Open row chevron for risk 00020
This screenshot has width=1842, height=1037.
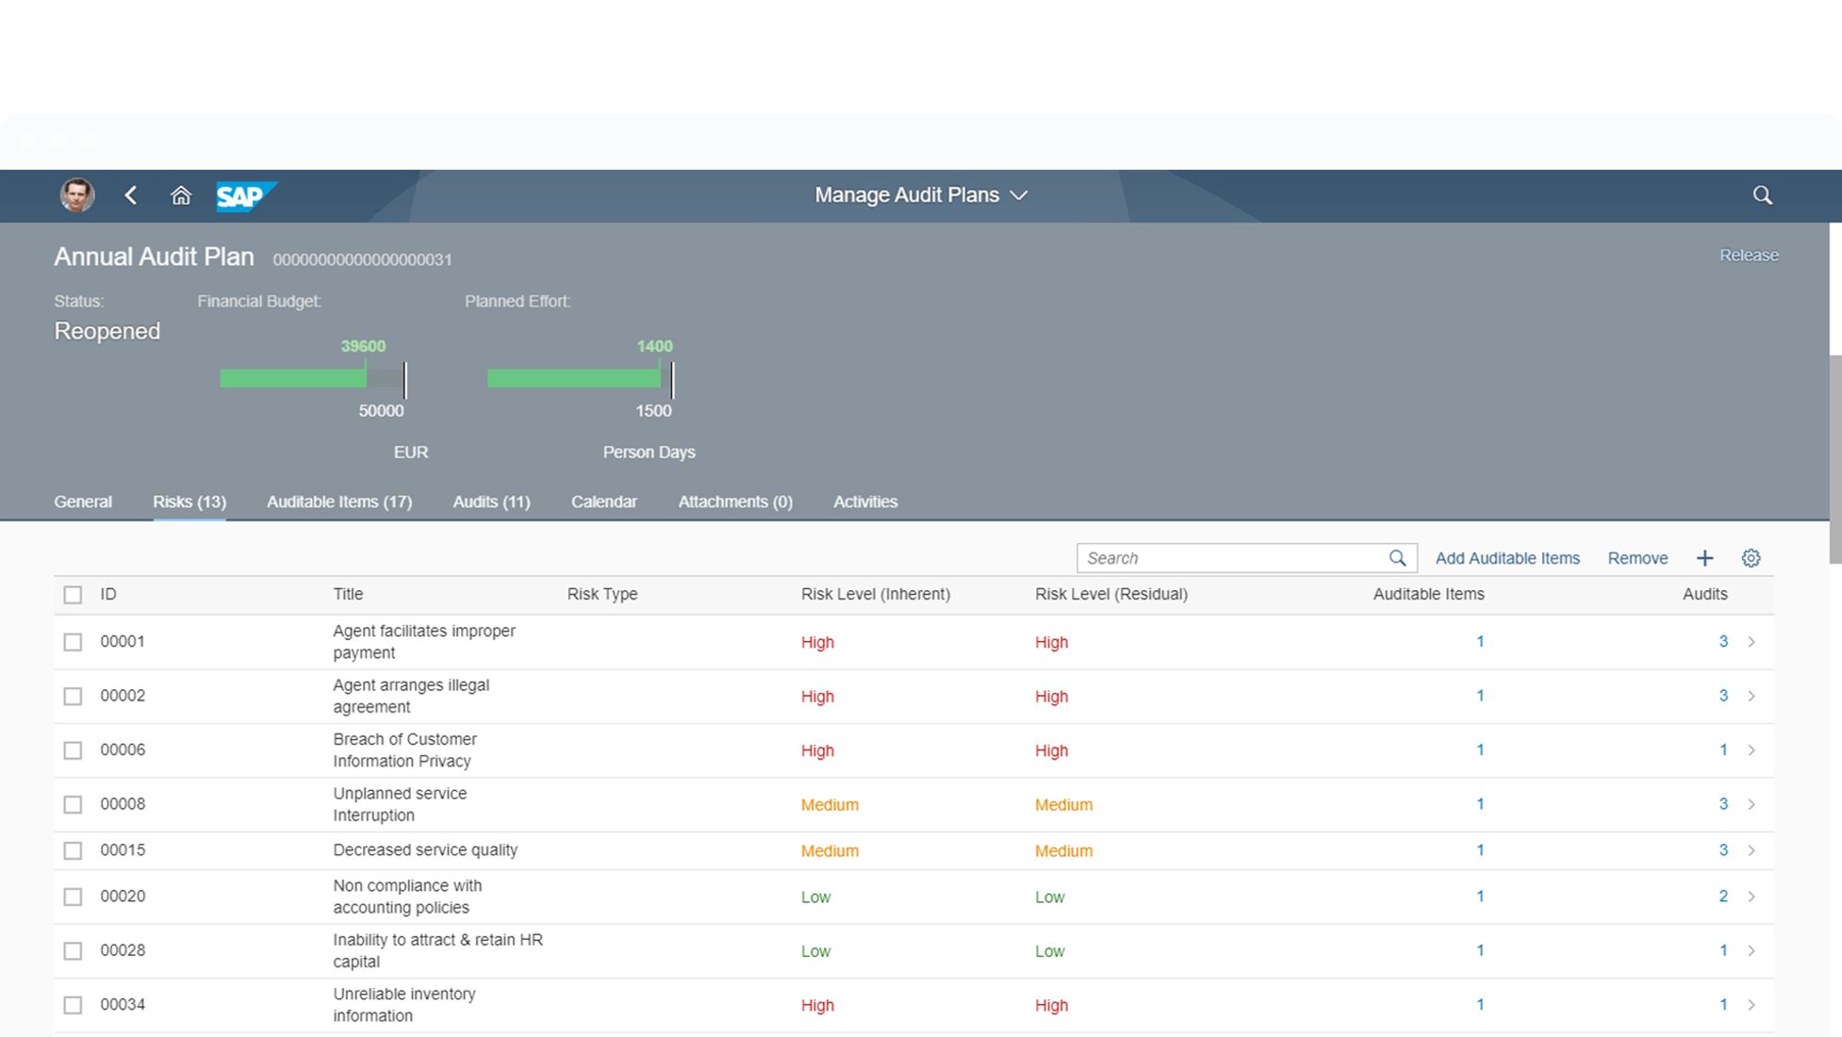[x=1752, y=897]
